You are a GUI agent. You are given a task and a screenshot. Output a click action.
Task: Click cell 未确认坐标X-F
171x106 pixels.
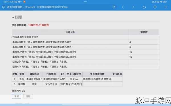[34, 79]
